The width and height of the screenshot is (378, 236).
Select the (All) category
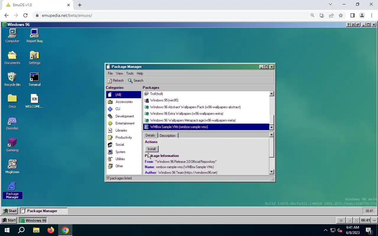[x=123, y=95]
